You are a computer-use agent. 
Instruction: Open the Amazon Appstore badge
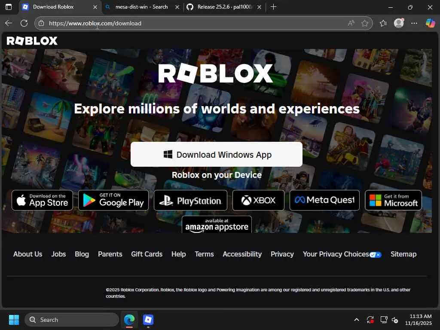pos(217,224)
